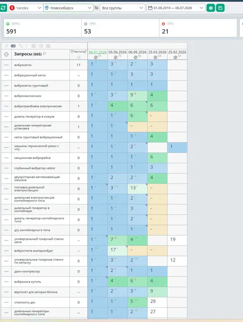Click the card view icon in table toolbar
The height and width of the screenshot is (322, 243).
(34, 46)
